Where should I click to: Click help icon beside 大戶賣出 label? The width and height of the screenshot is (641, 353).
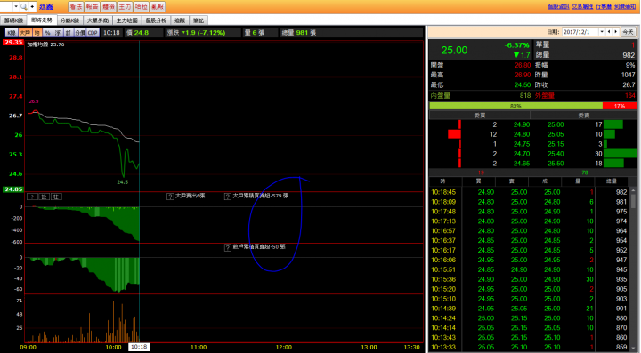point(170,197)
